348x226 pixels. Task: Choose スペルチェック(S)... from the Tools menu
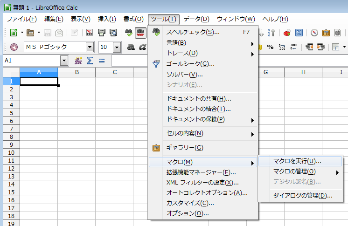click(x=203, y=32)
